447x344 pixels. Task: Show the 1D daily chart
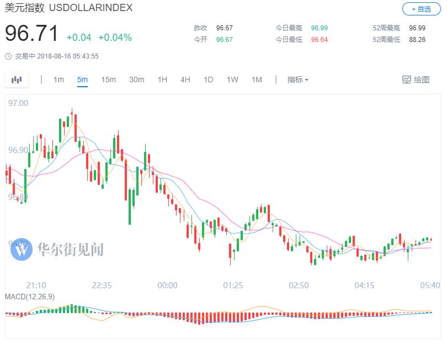[x=208, y=80]
